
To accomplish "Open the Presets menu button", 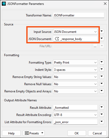I will tap(34, 133).
